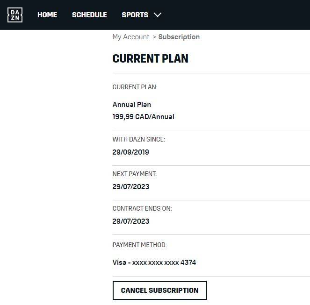Click the DAZN logo
This screenshot has width=310, height=305.
(15, 15)
